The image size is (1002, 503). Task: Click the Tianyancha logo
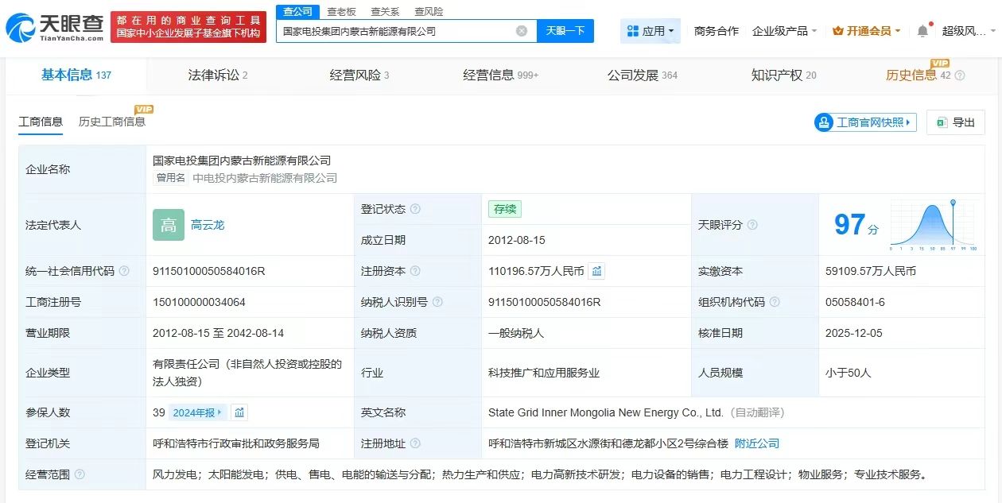54,27
